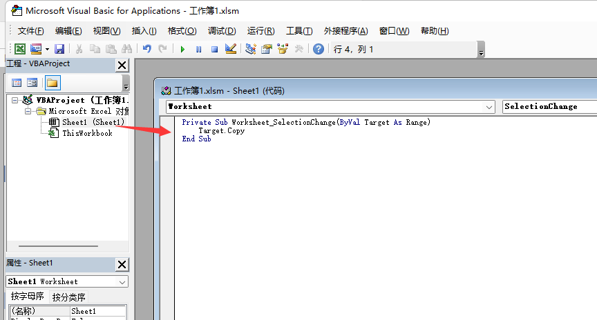Open the 视图(V) menu
Image resolution: width=597 pixels, height=320 pixels.
pos(107,31)
